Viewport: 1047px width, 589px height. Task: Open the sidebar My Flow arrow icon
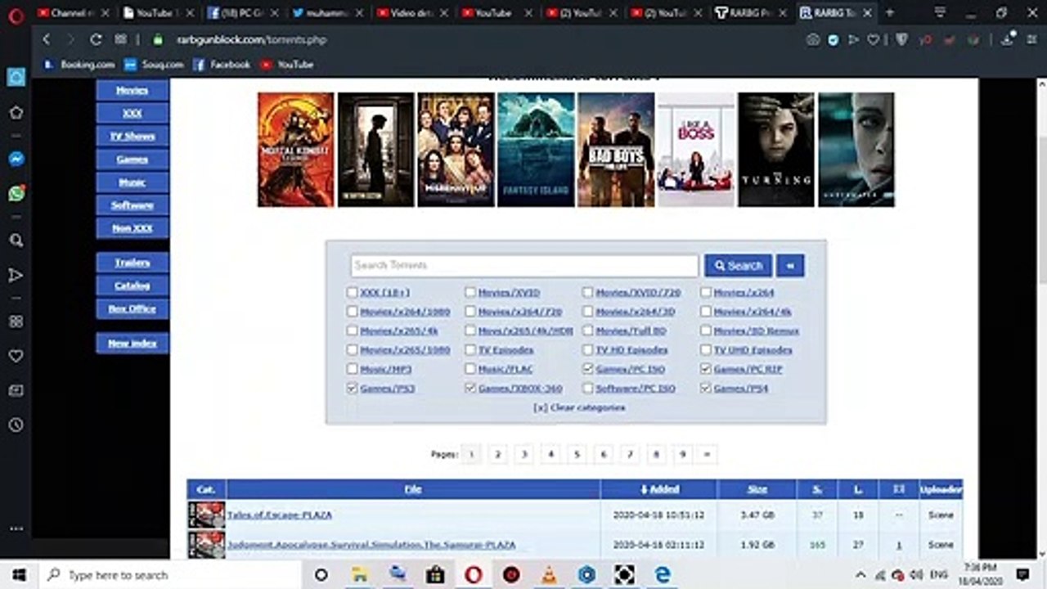[16, 276]
